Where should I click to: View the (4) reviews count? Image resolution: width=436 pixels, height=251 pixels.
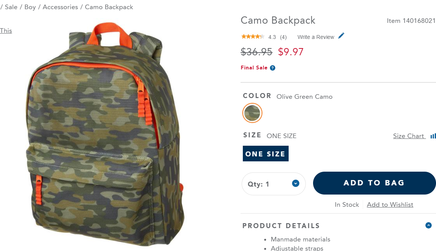tap(283, 37)
